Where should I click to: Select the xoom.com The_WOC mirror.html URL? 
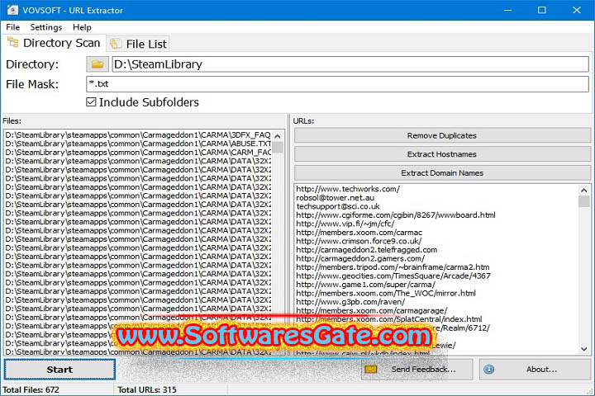386,293
